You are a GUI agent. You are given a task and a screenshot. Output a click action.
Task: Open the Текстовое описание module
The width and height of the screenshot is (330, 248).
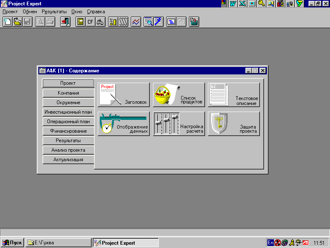(234, 95)
